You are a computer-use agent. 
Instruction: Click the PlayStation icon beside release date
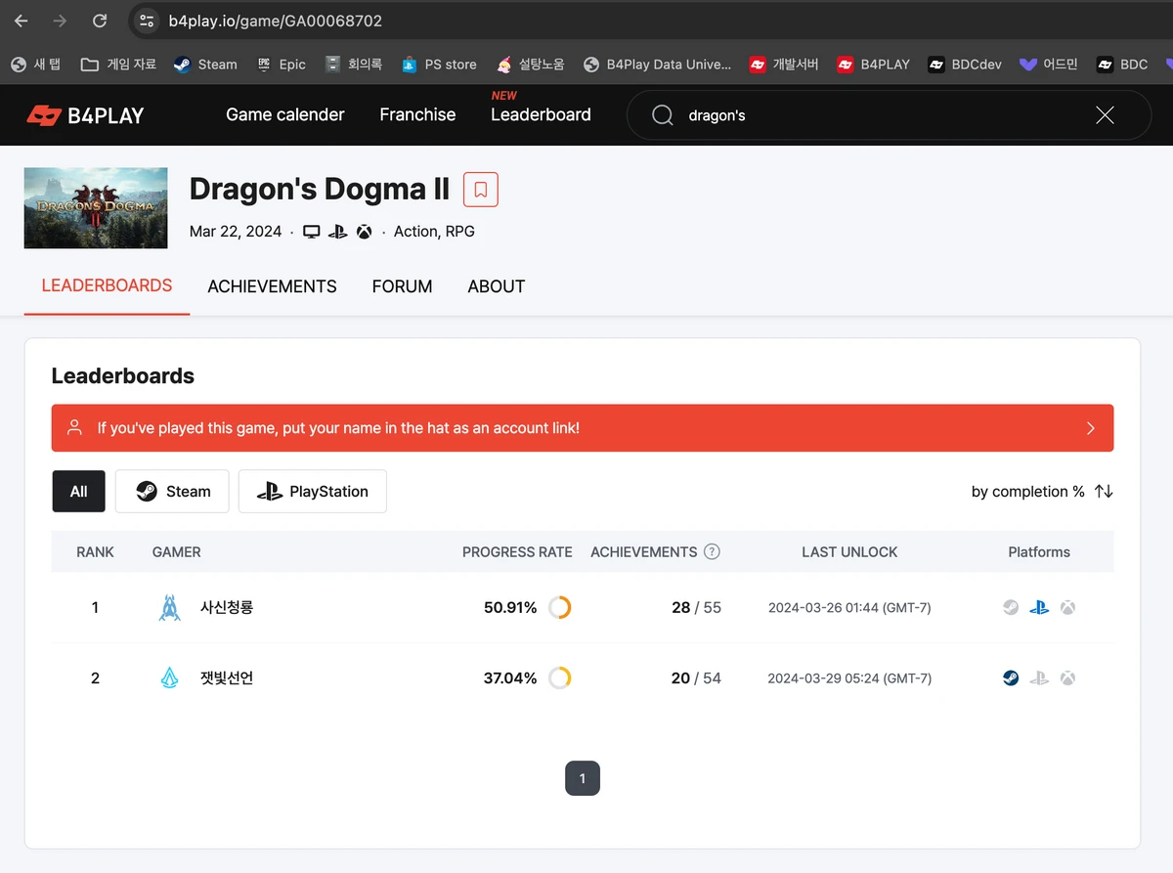pos(338,232)
